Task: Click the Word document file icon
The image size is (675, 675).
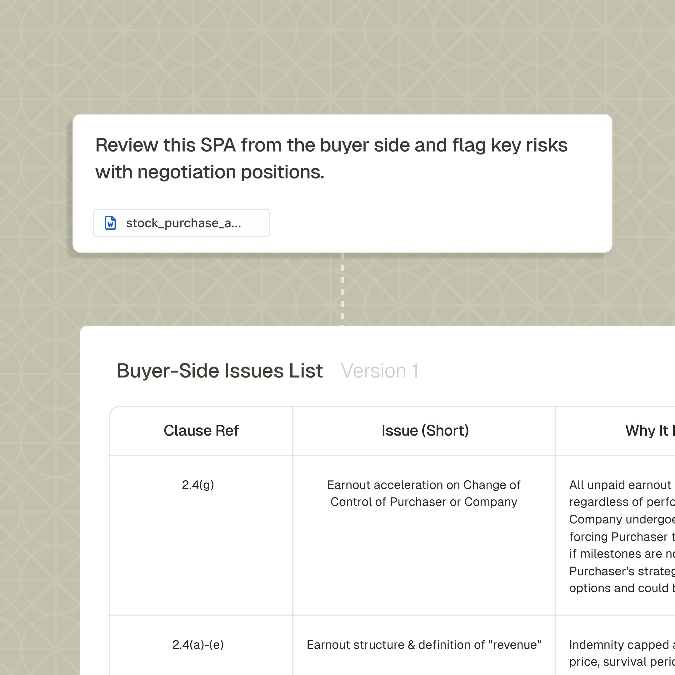Action: point(110,223)
